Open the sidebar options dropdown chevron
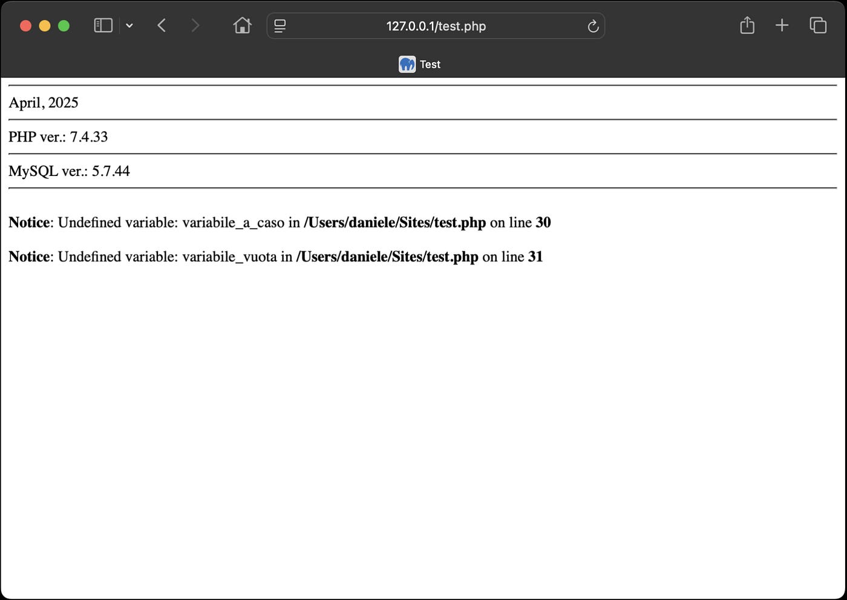 coord(129,25)
